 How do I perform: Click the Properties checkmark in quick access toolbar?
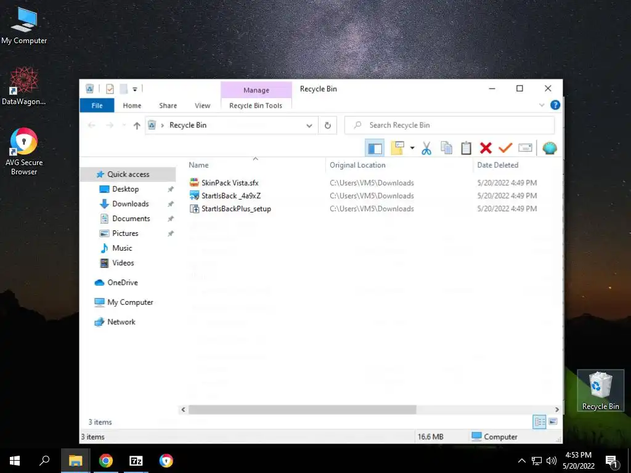(x=110, y=89)
